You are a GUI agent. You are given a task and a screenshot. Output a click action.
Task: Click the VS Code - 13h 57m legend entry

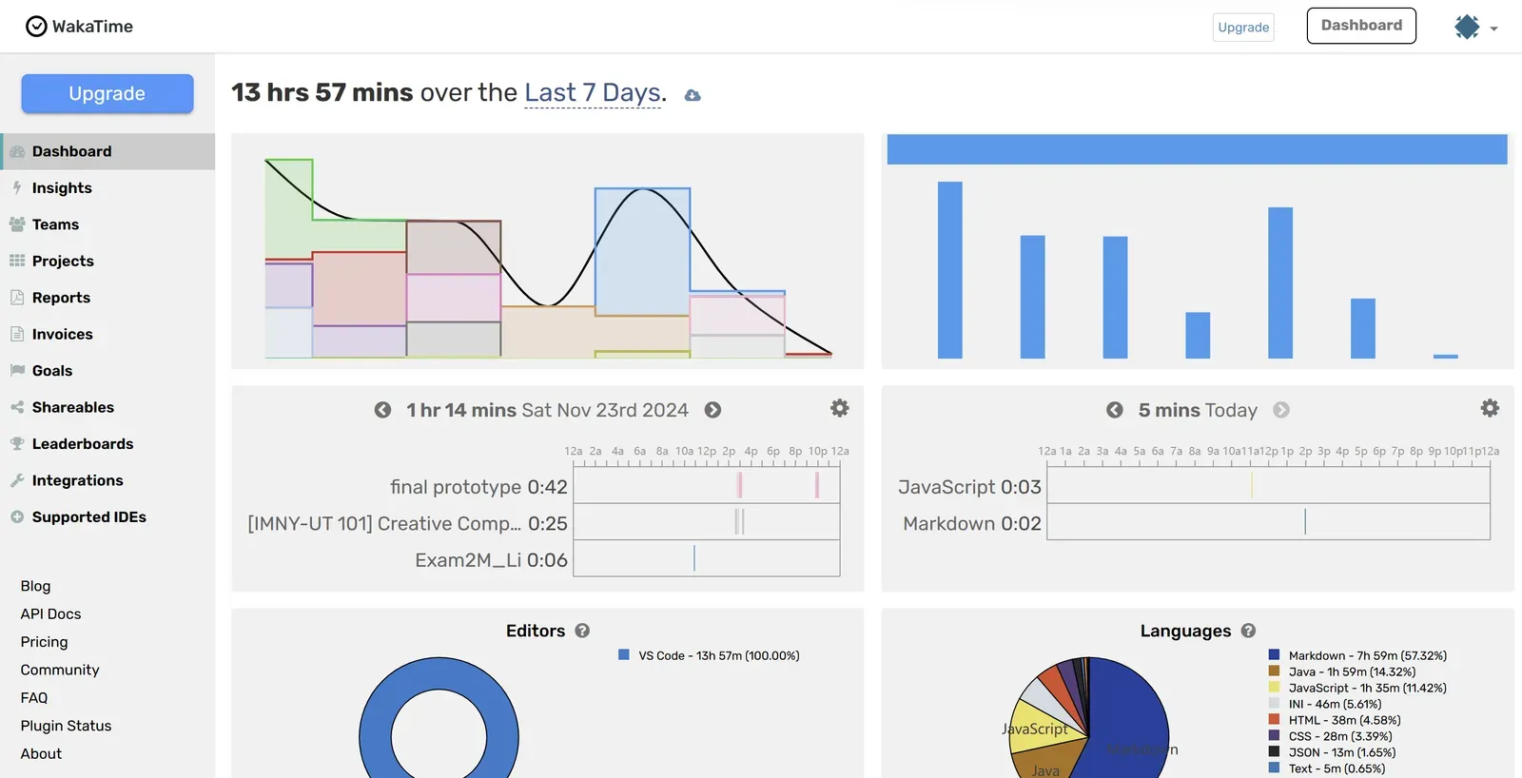(718, 655)
